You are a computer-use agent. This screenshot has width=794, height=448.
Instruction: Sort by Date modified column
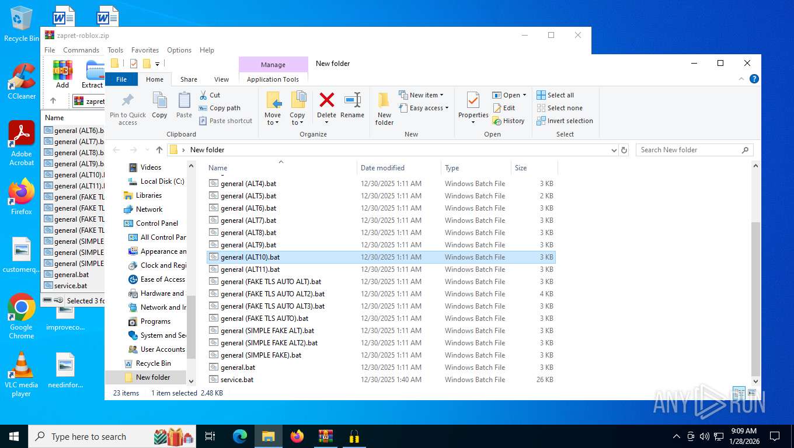click(x=399, y=168)
